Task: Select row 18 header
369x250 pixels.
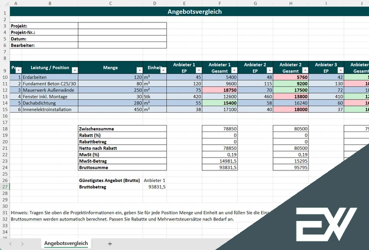Action: pos(5,129)
